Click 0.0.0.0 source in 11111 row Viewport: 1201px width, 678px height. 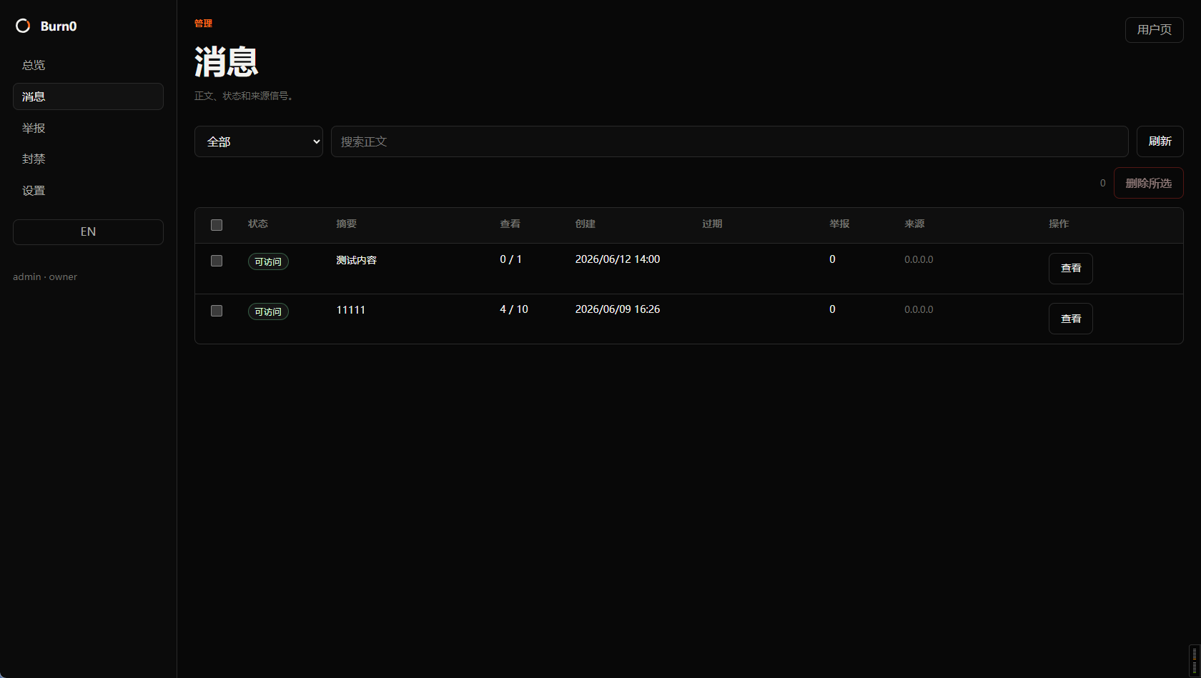click(x=919, y=309)
